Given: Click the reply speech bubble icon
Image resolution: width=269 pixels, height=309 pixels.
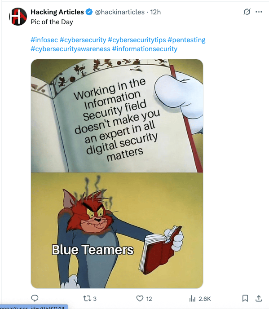Looking at the screenshot, I should point(35,298).
